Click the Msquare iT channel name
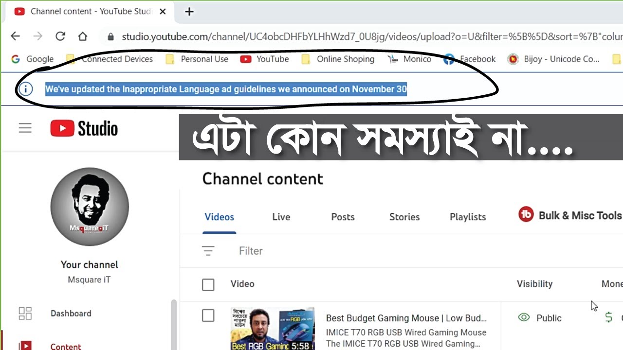Image resolution: width=623 pixels, height=350 pixels. pyautogui.click(x=89, y=280)
